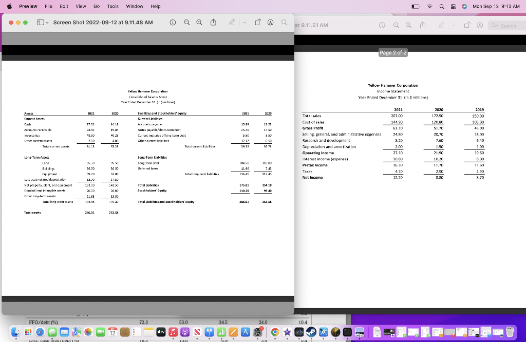Open Music from the Dock
Screen dimensions: 526x342
[173, 332]
